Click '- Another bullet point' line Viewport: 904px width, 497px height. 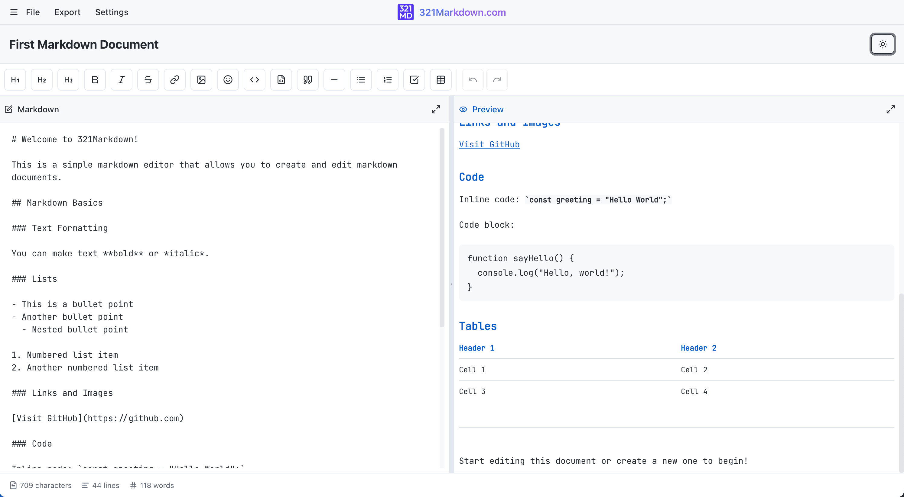click(67, 317)
